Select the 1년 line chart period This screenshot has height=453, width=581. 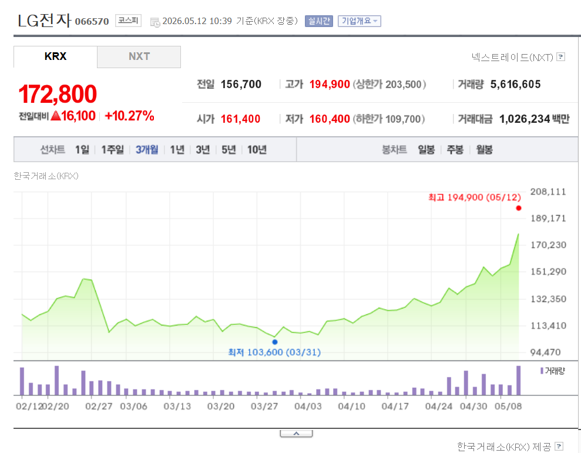point(177,150)
